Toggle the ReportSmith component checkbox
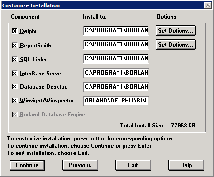 [x=14, y=45]
